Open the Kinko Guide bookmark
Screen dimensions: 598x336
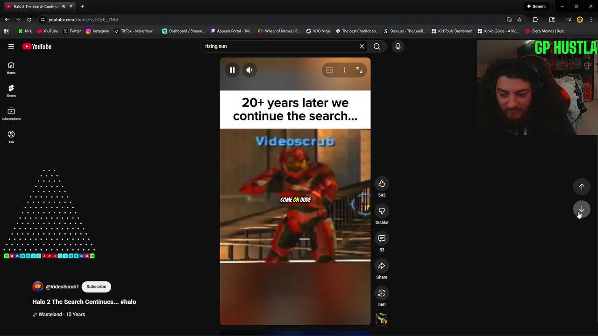pyautogui.click(x=498, y=31)
